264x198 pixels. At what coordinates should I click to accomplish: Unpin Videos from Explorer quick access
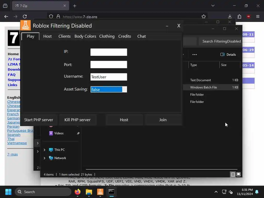coord(78,133)
